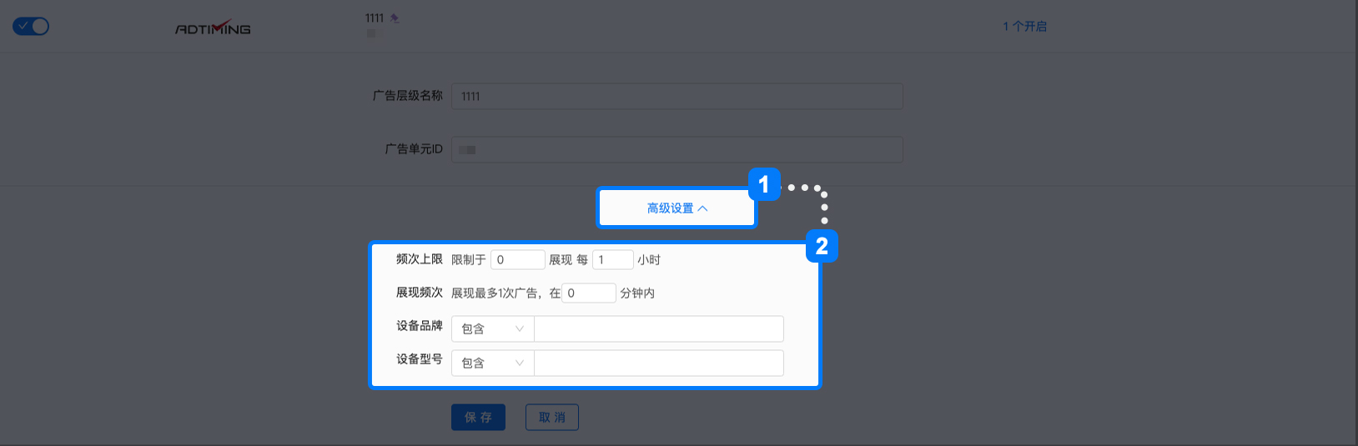The image size is (1358, 446).
Task: Click the 广告单元ID input field
Action: tap(677, 149)
